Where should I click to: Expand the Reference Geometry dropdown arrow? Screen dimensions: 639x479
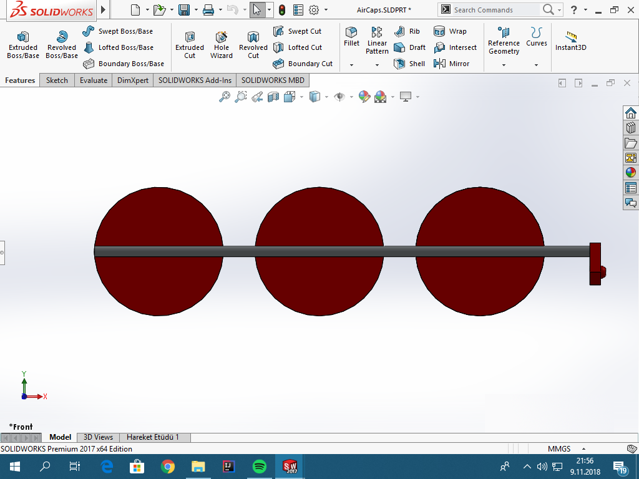pos(504,65)
